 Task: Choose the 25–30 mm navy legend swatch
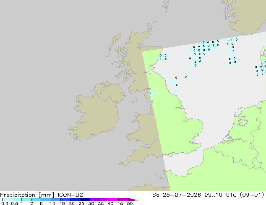(x=85, y=200)
